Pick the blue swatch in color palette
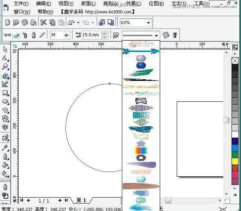241x211 pixels. (235, 148)
